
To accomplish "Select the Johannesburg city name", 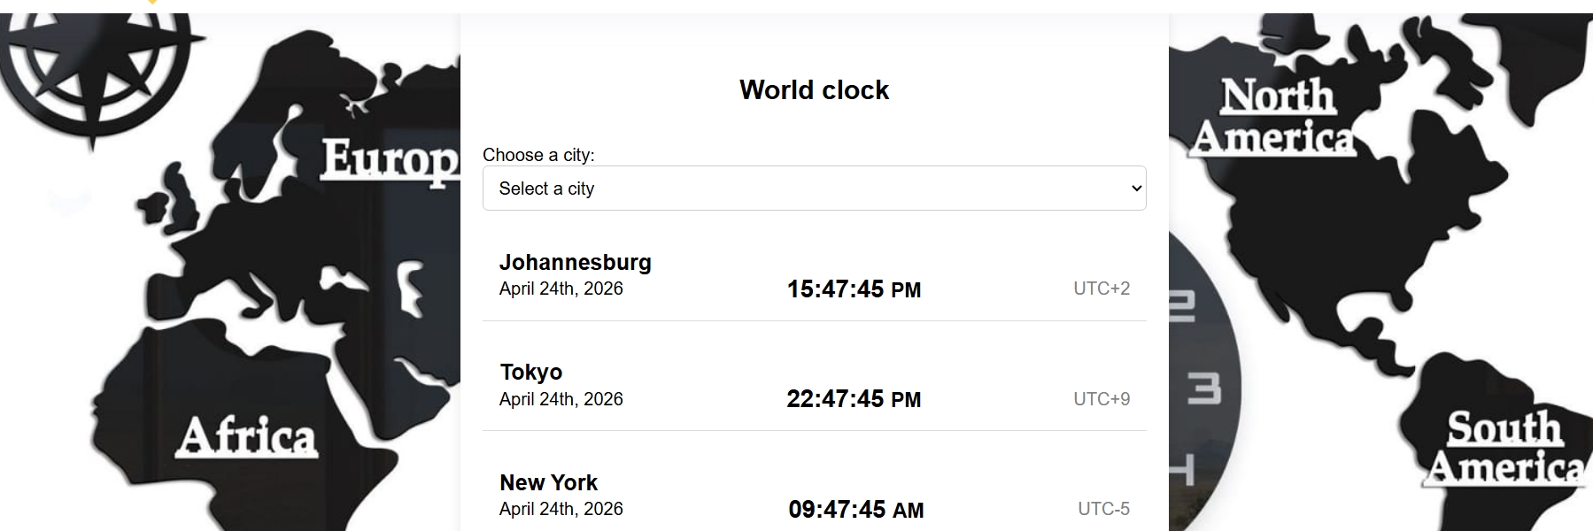I will pyautogui.click(x=576, y=262).
